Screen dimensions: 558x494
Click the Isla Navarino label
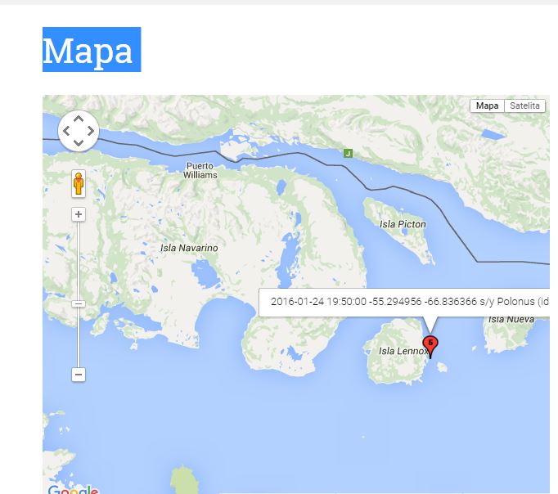[189, 248]
